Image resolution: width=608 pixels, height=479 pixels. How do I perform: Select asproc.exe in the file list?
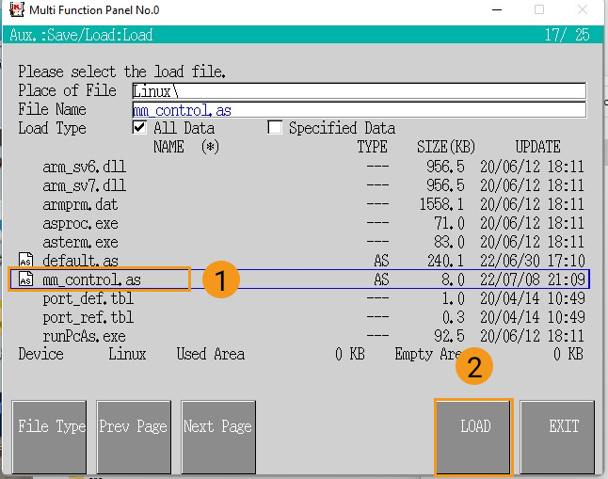tap(81, 223)
